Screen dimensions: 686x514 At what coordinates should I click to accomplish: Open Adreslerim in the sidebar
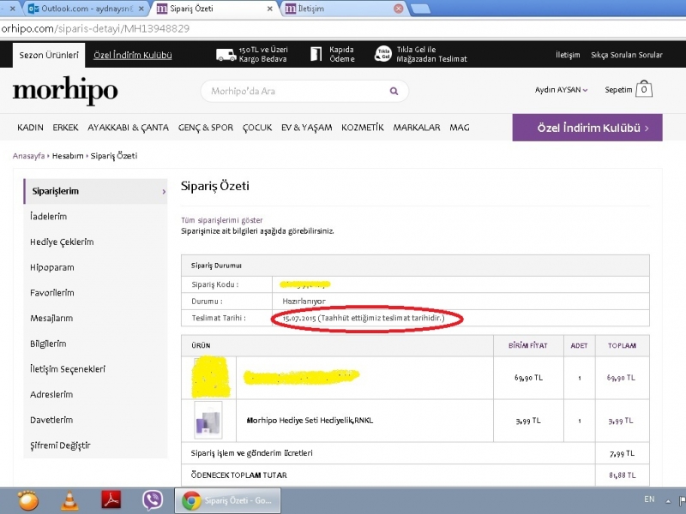[x=51, y=394]
